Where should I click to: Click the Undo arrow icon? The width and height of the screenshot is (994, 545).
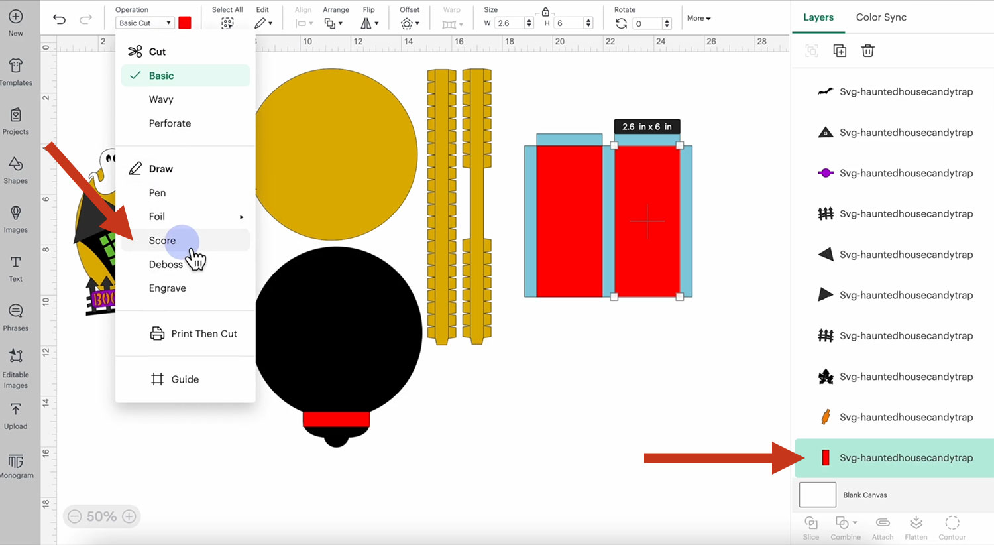point(59,19)
